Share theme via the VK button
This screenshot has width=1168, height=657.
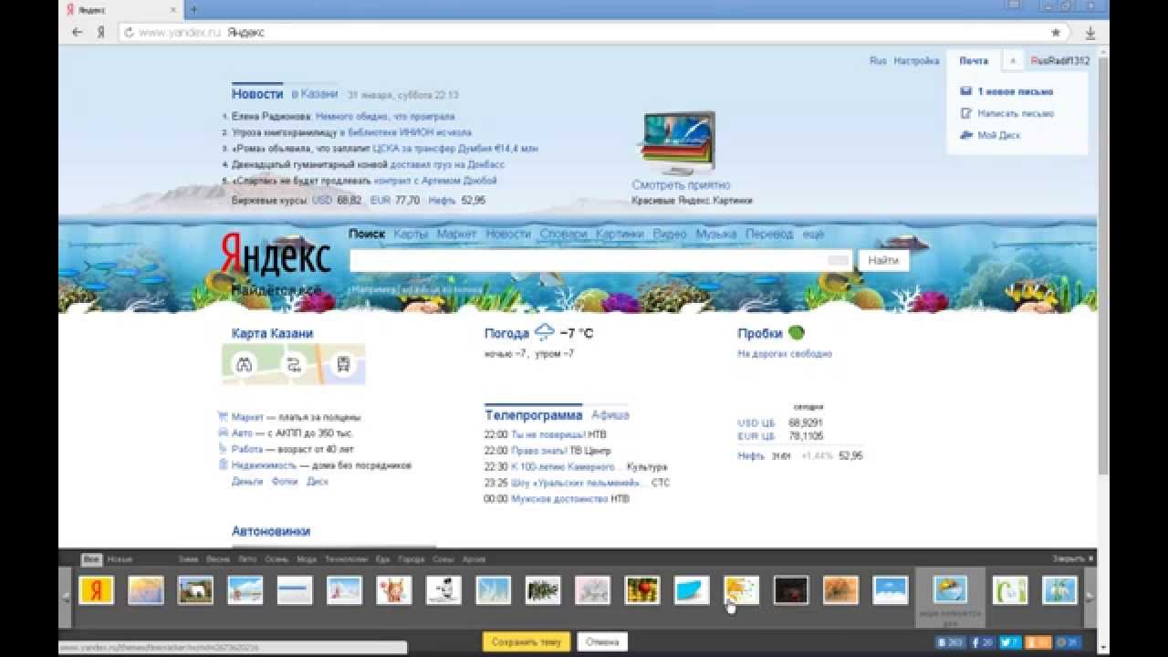(x=950, y=642)
